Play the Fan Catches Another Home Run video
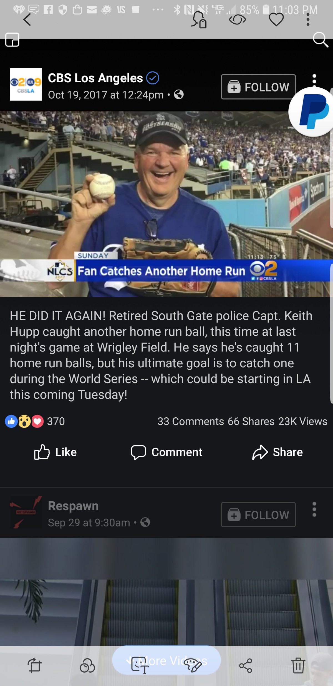 point(167,204)
